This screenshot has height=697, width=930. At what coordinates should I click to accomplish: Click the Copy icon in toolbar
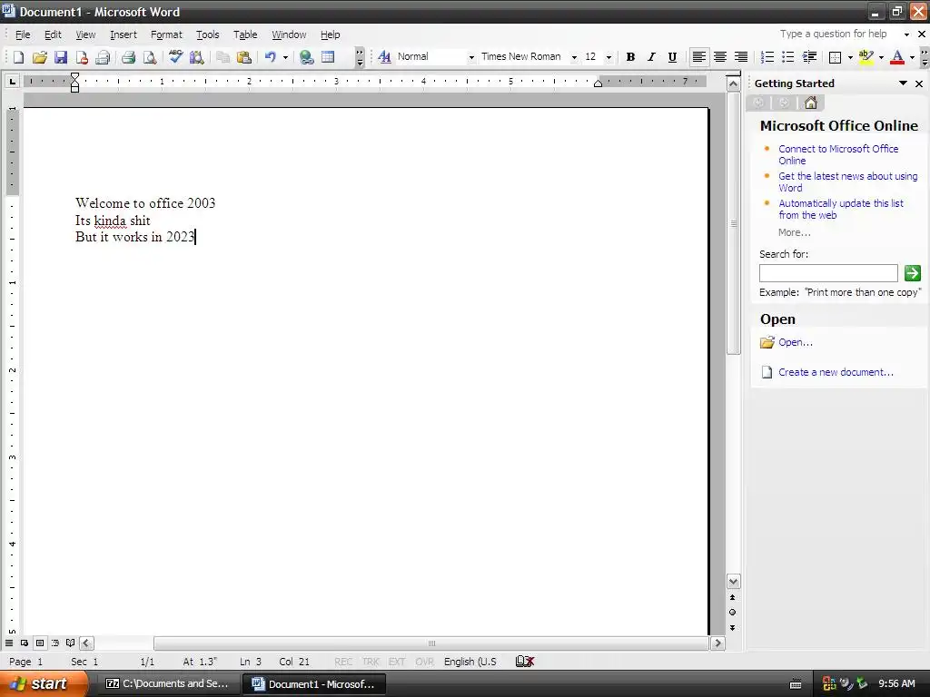[223, 57]
